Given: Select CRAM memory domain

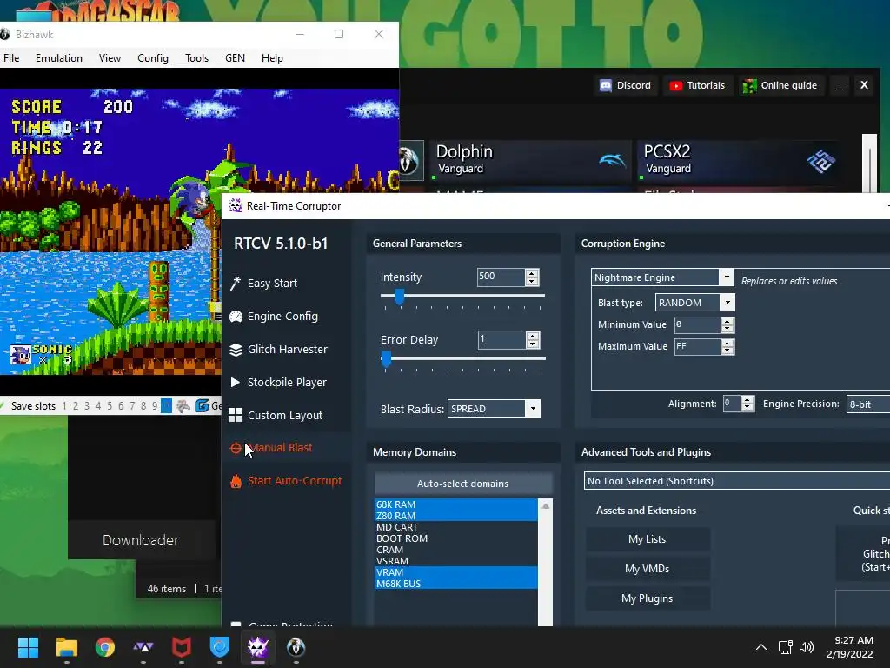Looking at the screenshot, I should [x=455, y=550].
